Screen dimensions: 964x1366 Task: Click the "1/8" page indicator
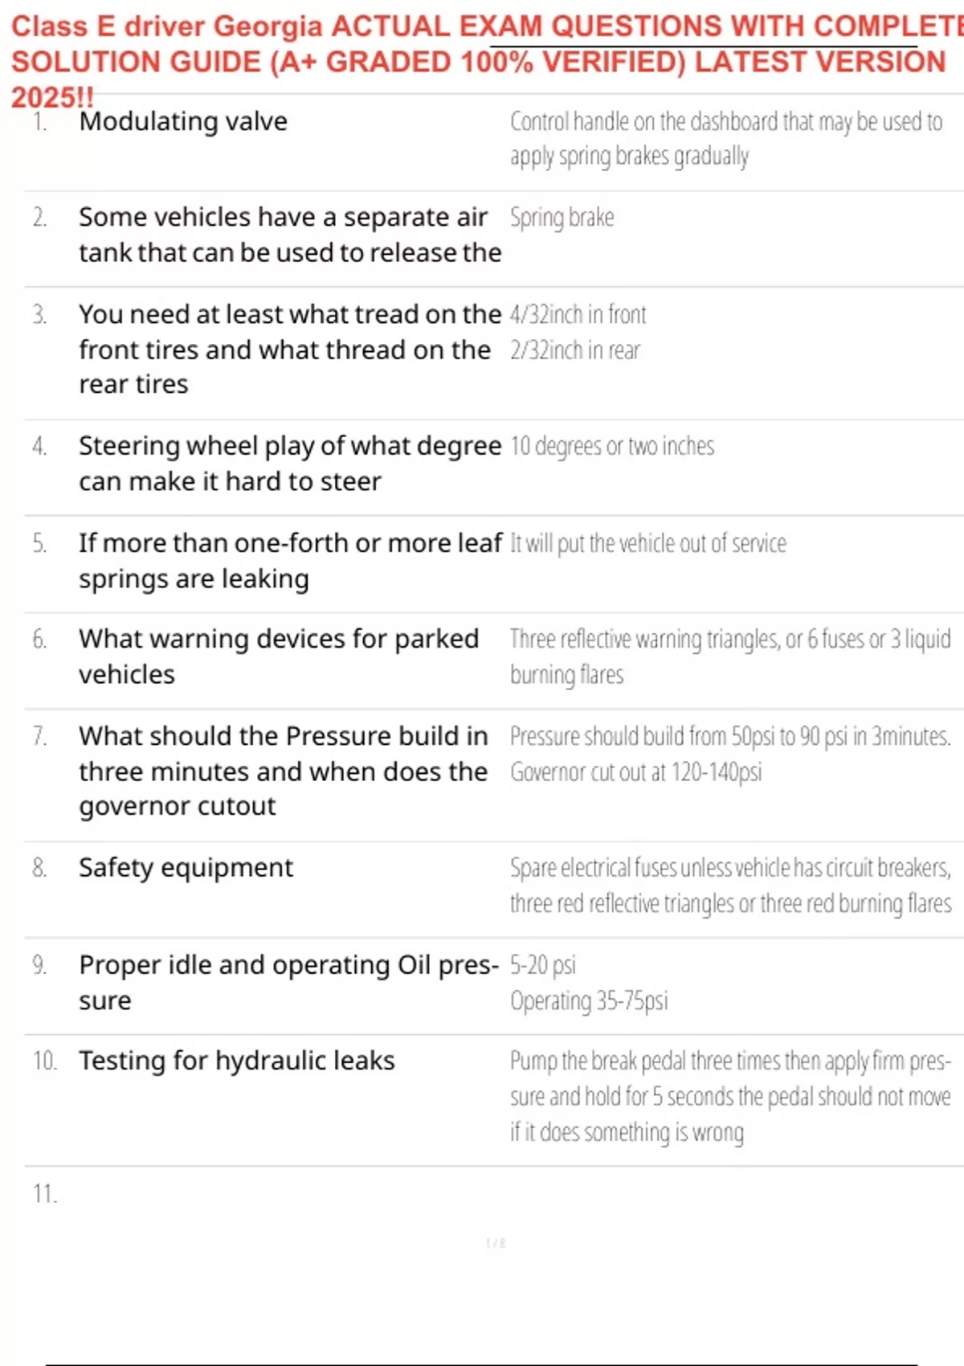click(x=496, y=1243)
